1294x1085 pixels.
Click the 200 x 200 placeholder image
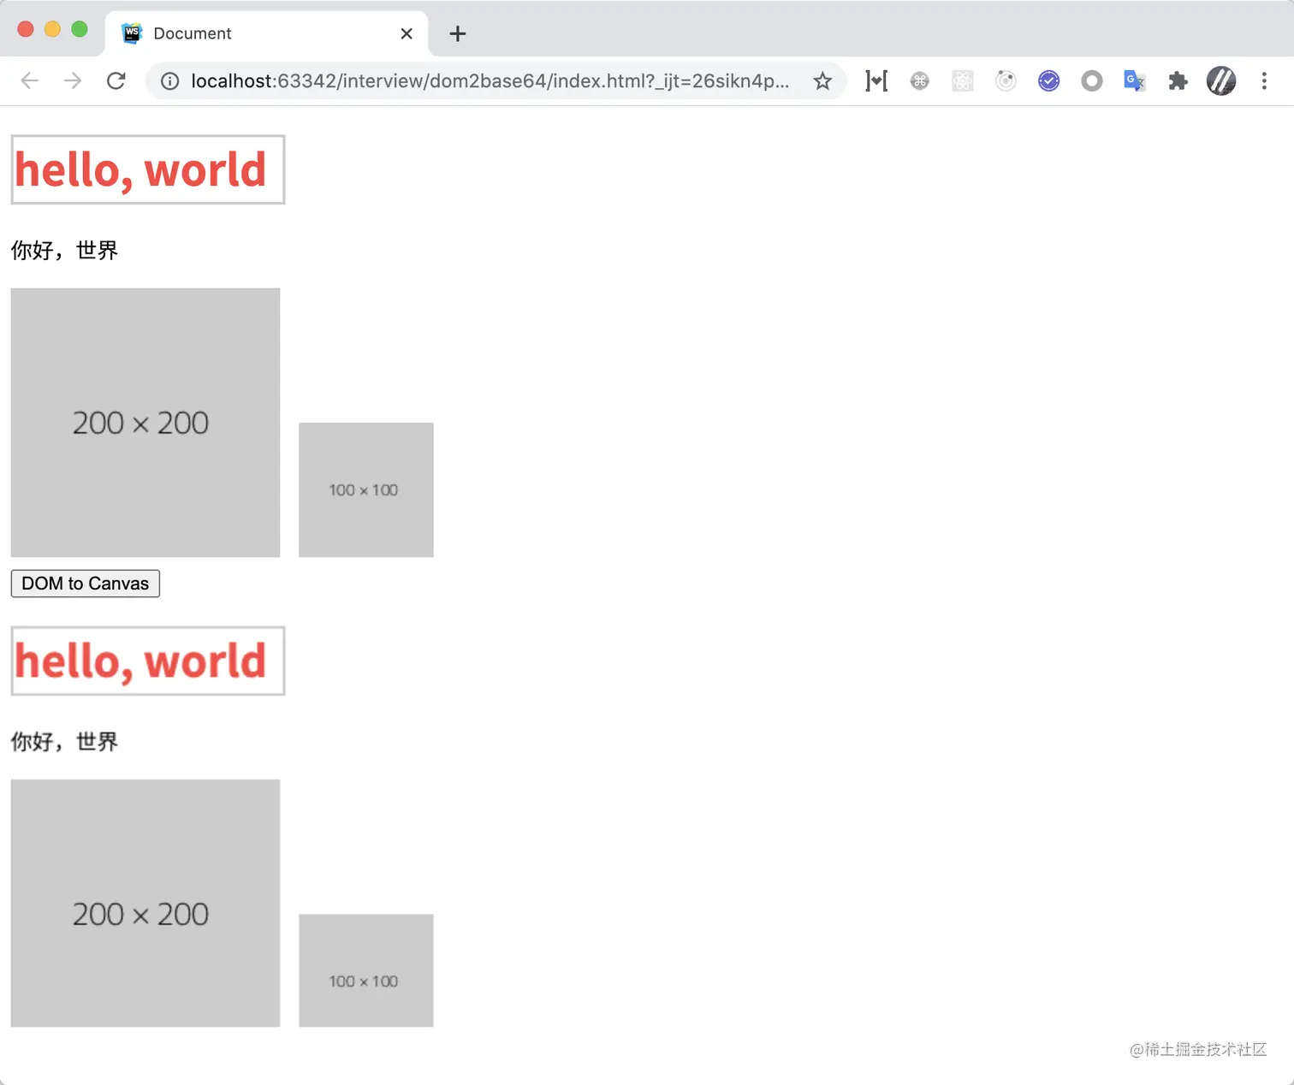(145, 422)
